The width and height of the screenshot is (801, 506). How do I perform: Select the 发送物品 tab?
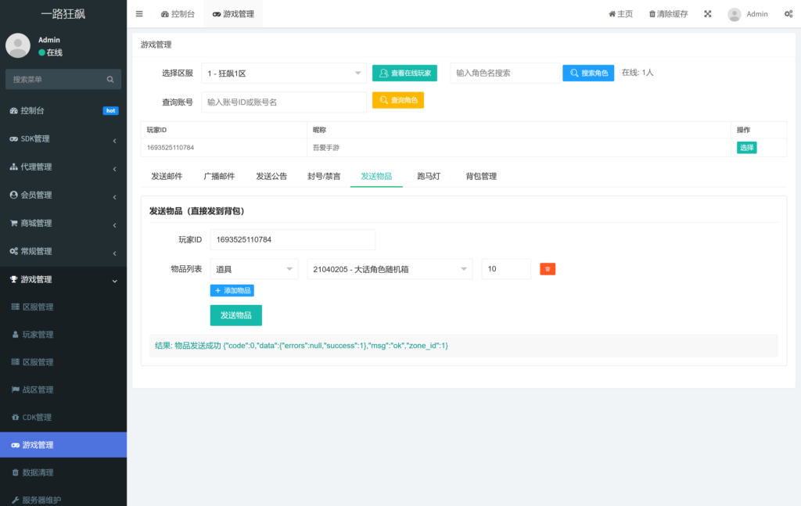pyautogui.click(x=376, y=176)
